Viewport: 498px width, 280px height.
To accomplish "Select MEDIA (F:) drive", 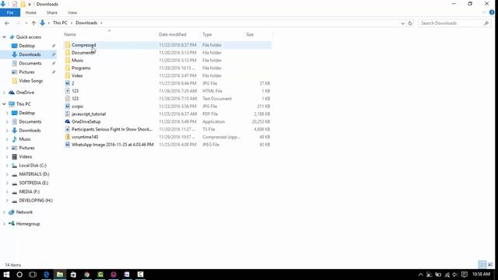I will coord(30,192).
